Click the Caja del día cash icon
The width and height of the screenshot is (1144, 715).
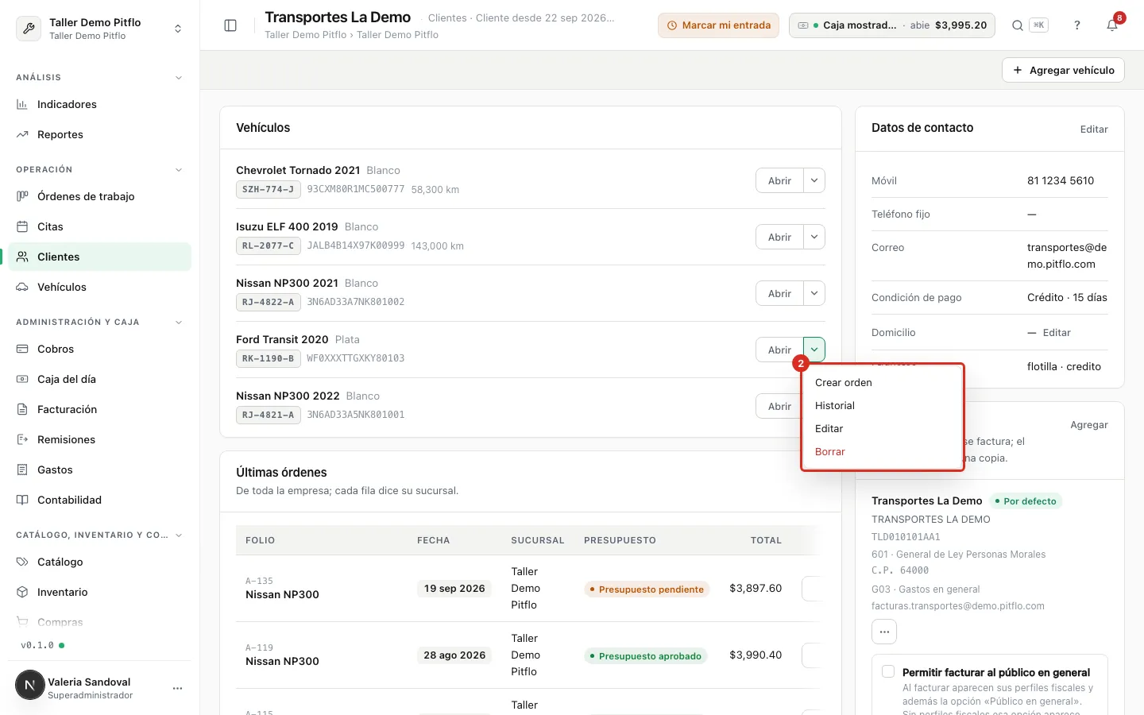click(22, 379)
